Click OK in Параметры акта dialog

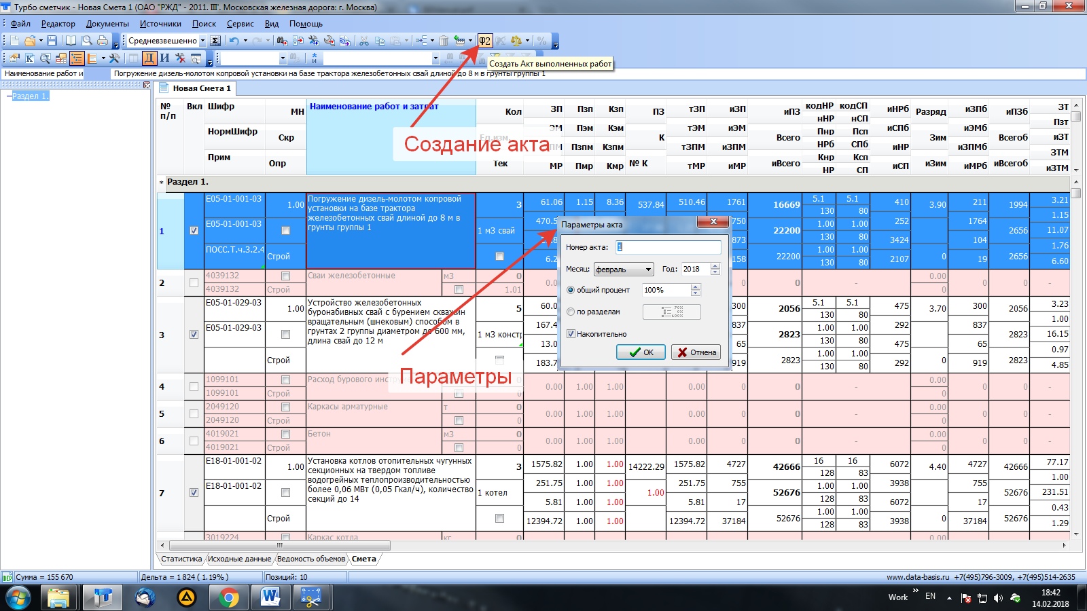pyautogui.click(x=641, y=352)
